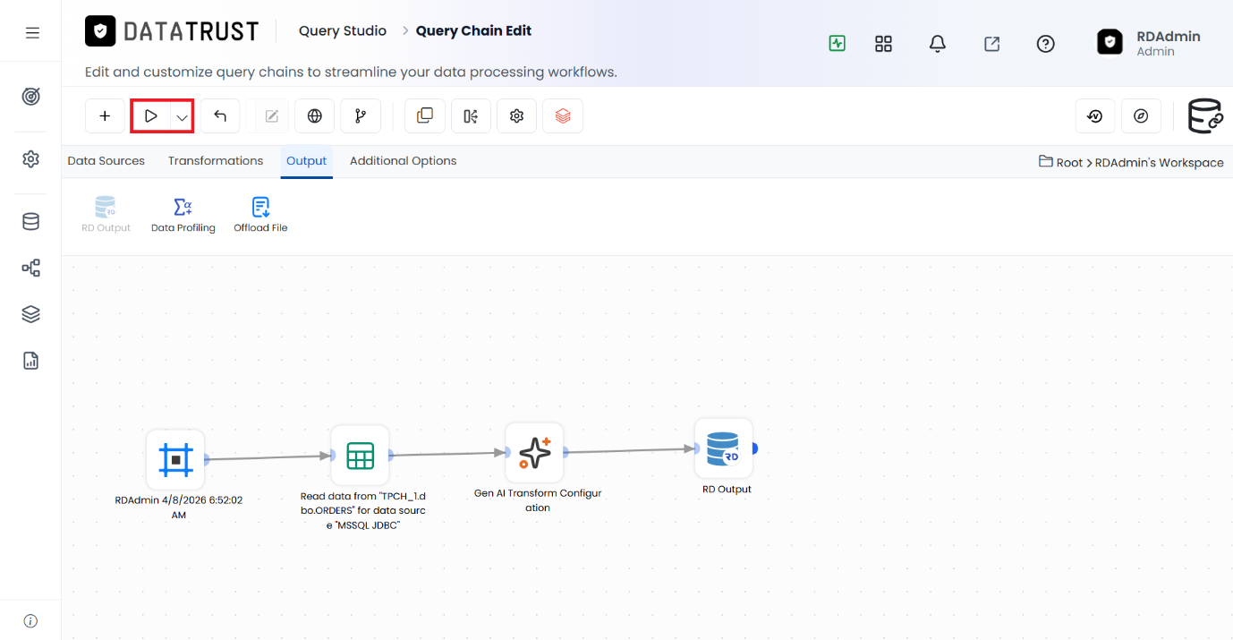
Task: Open the help question mark icon
Action: tap(1045, 44)
